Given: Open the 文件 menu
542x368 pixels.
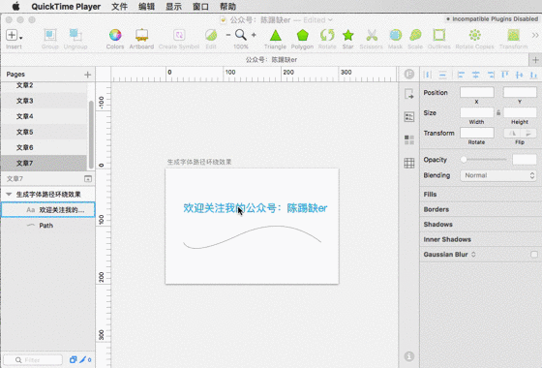Looking at the screenshot, I should click(x=119, y=6).
